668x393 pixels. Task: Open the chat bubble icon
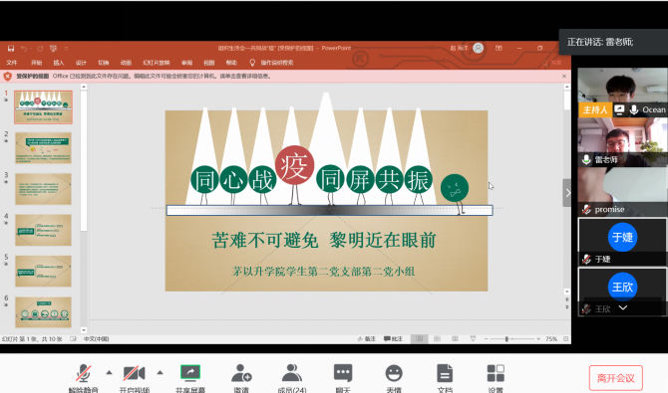pyautogui.click(x=343, y=373)
